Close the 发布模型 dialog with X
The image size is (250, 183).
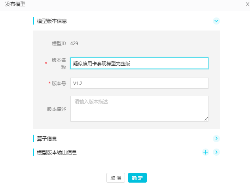coord(247,4)
